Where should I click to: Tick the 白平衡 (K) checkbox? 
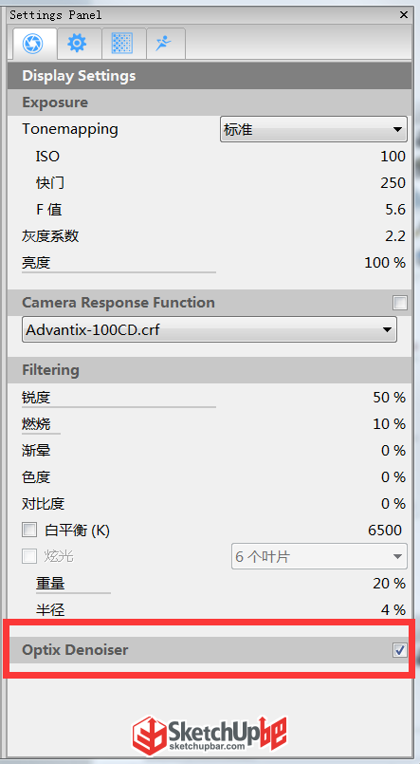pos(29,530)
